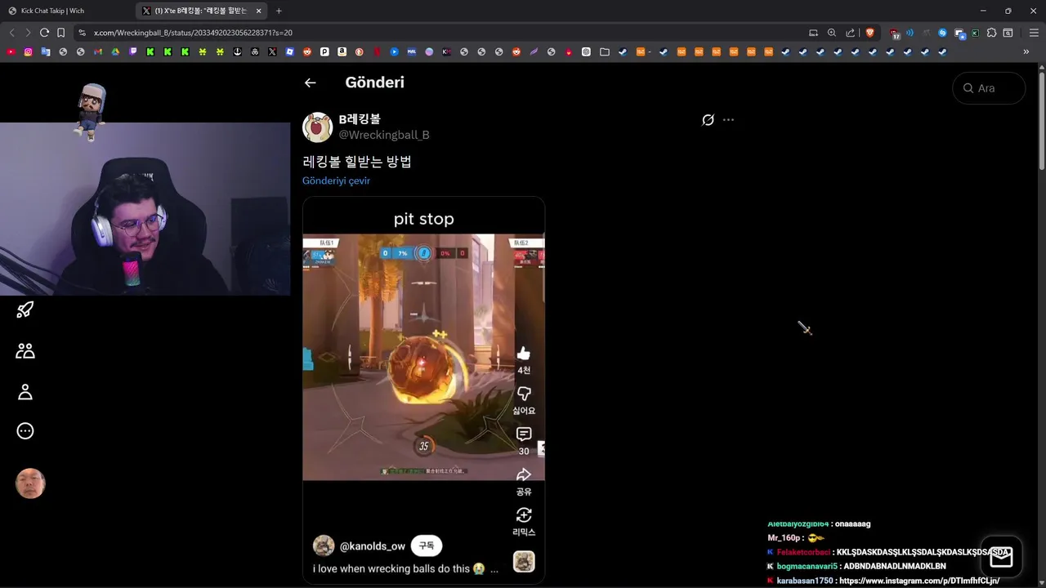This screenshot has height=588, width=1046.
Task: Open the Instagram bookmark icon
Action: tap(28, 51)
